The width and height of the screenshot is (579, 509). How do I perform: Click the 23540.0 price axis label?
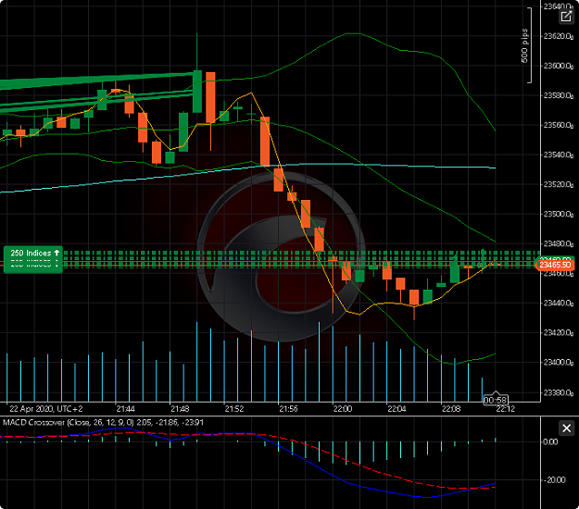pos(559,155)
